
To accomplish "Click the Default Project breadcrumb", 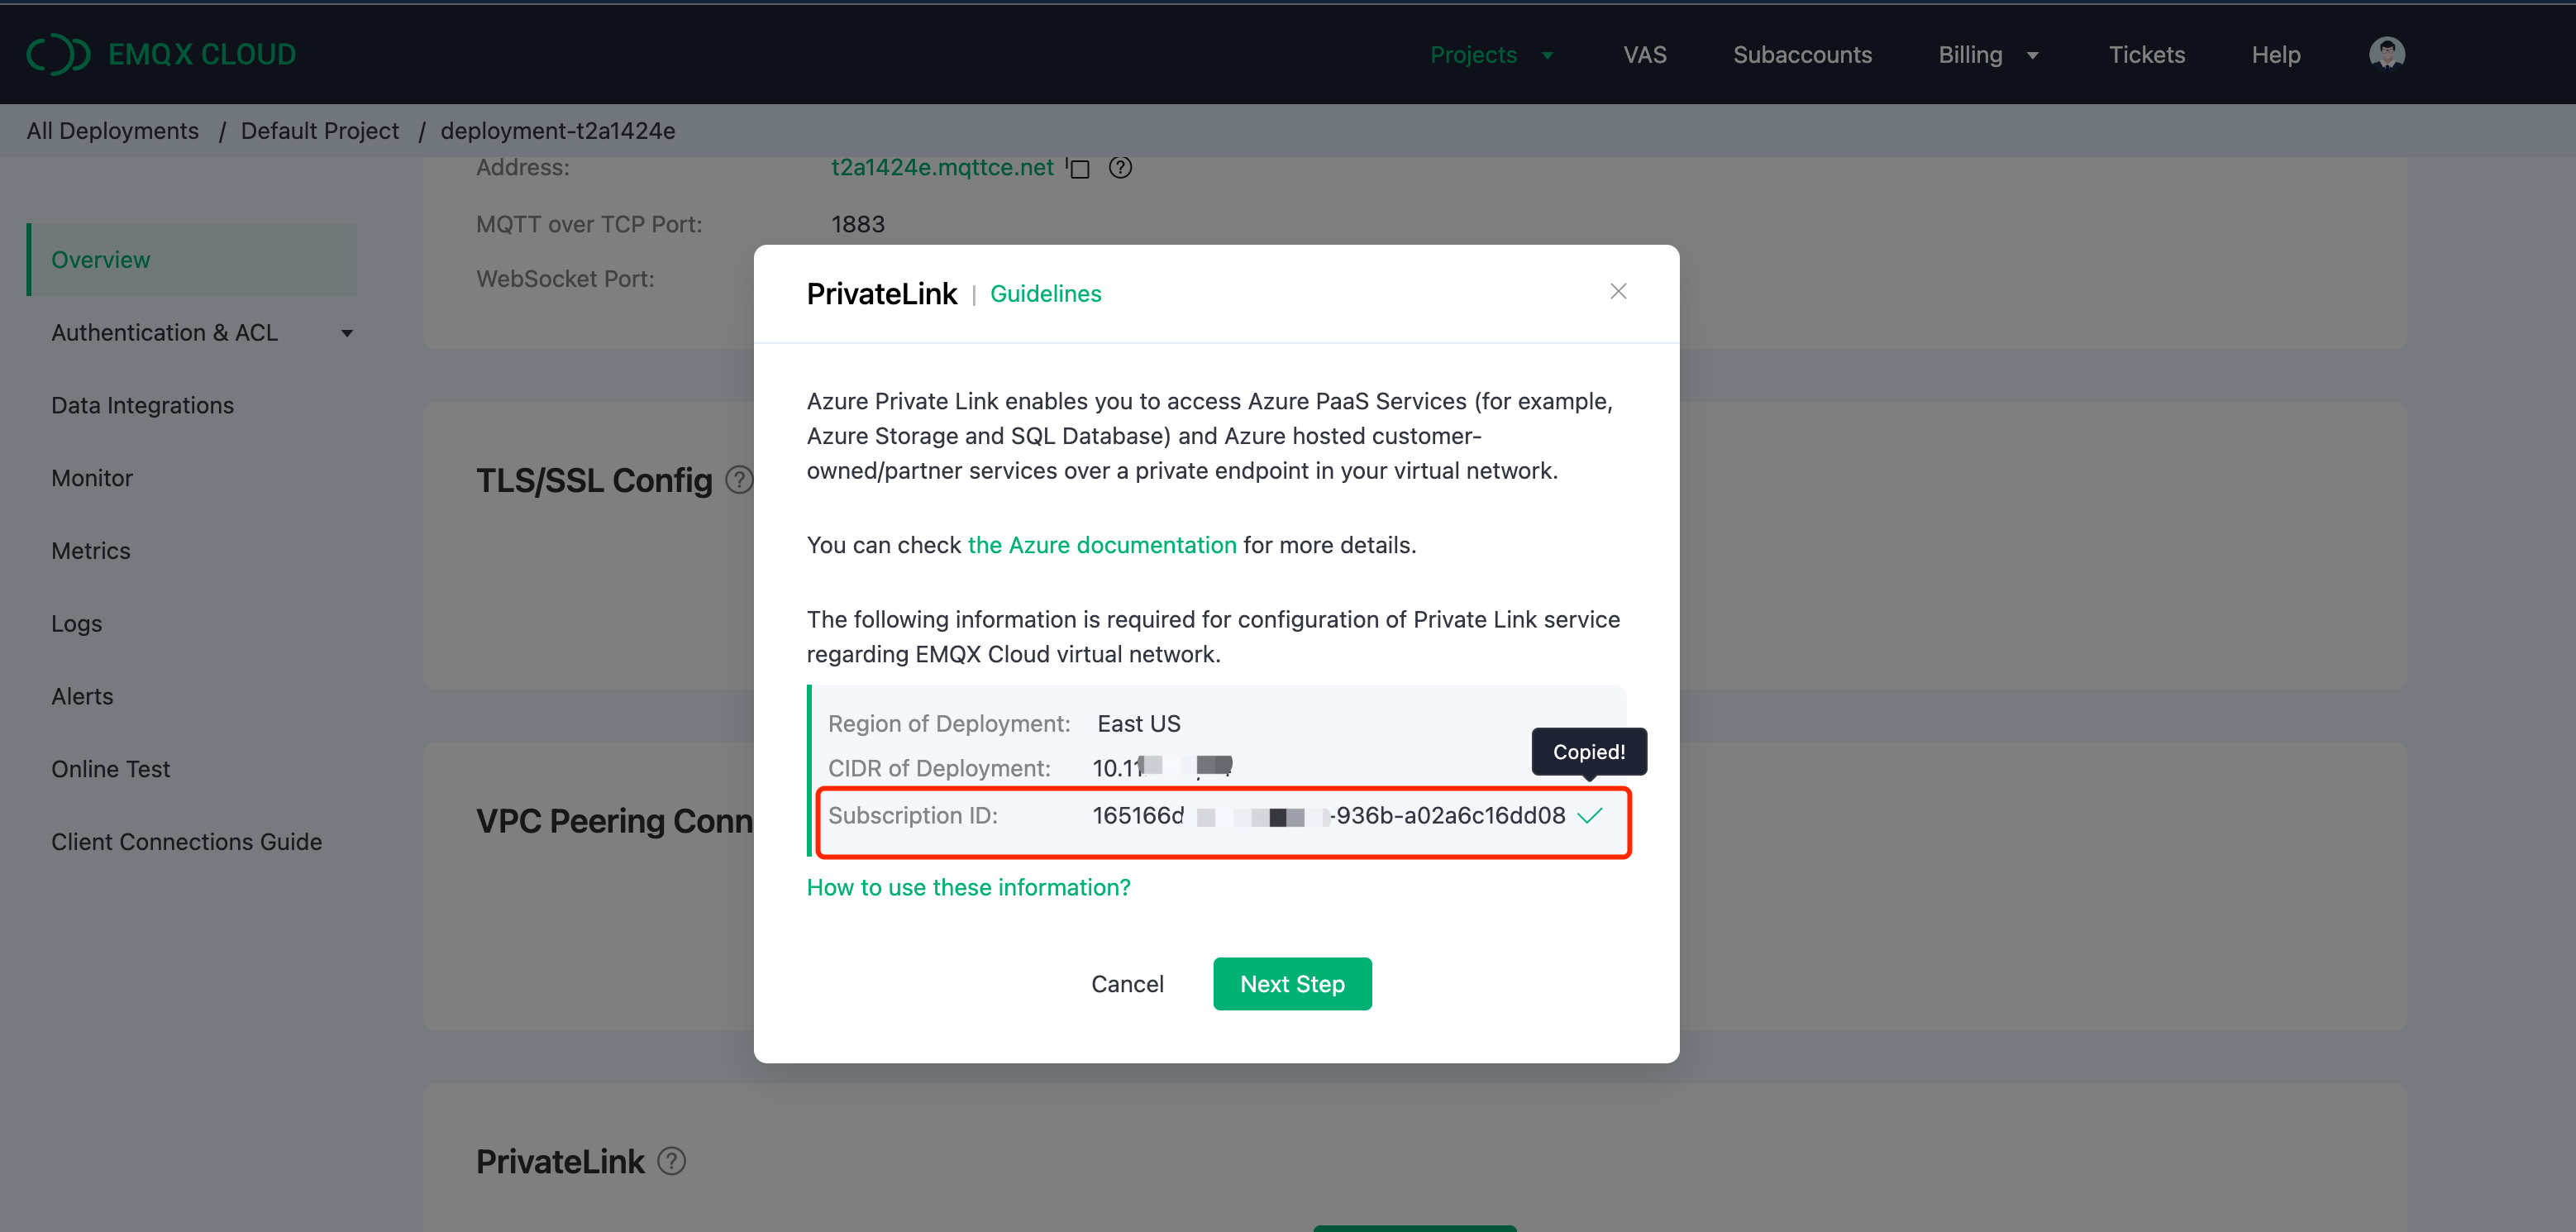I will coord(319,131).
